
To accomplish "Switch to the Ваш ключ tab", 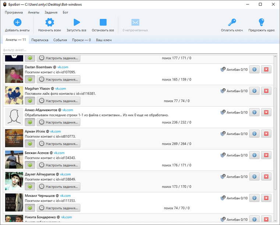I will click(104, 40).
